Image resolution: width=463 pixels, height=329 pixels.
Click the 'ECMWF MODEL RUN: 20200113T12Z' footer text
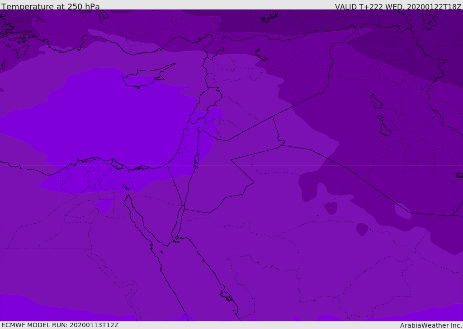click(60, 325)
